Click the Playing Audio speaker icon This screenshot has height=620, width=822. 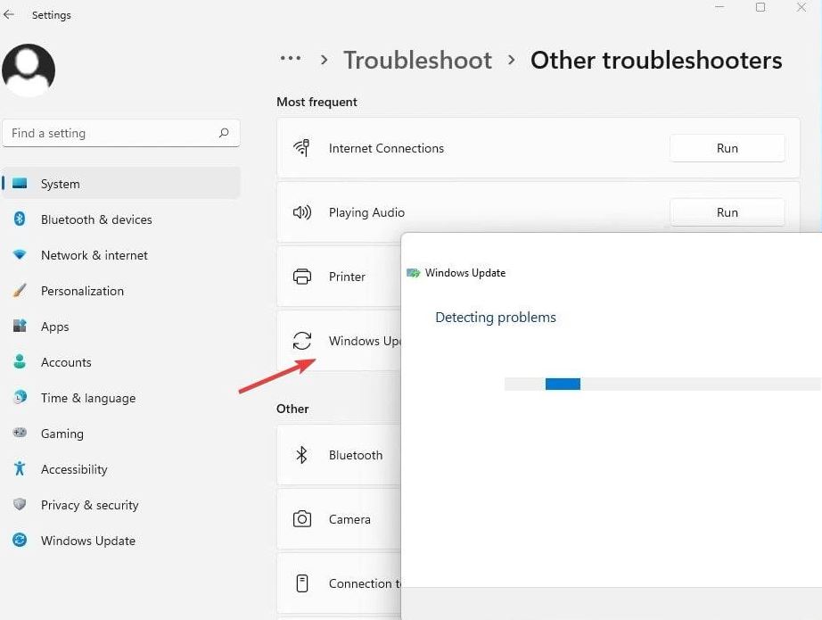click(301, 212)
